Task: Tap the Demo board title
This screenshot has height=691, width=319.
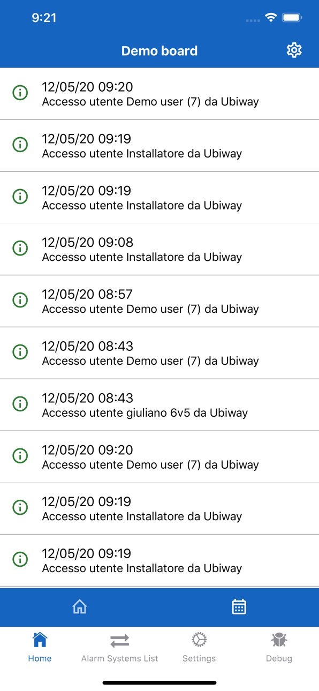Action: coord(159,51)
